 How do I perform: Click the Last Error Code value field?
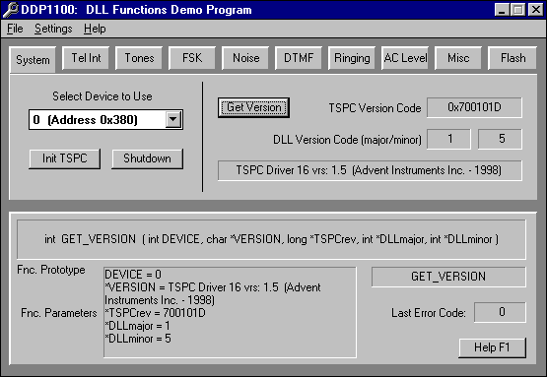tap(500, 312)
